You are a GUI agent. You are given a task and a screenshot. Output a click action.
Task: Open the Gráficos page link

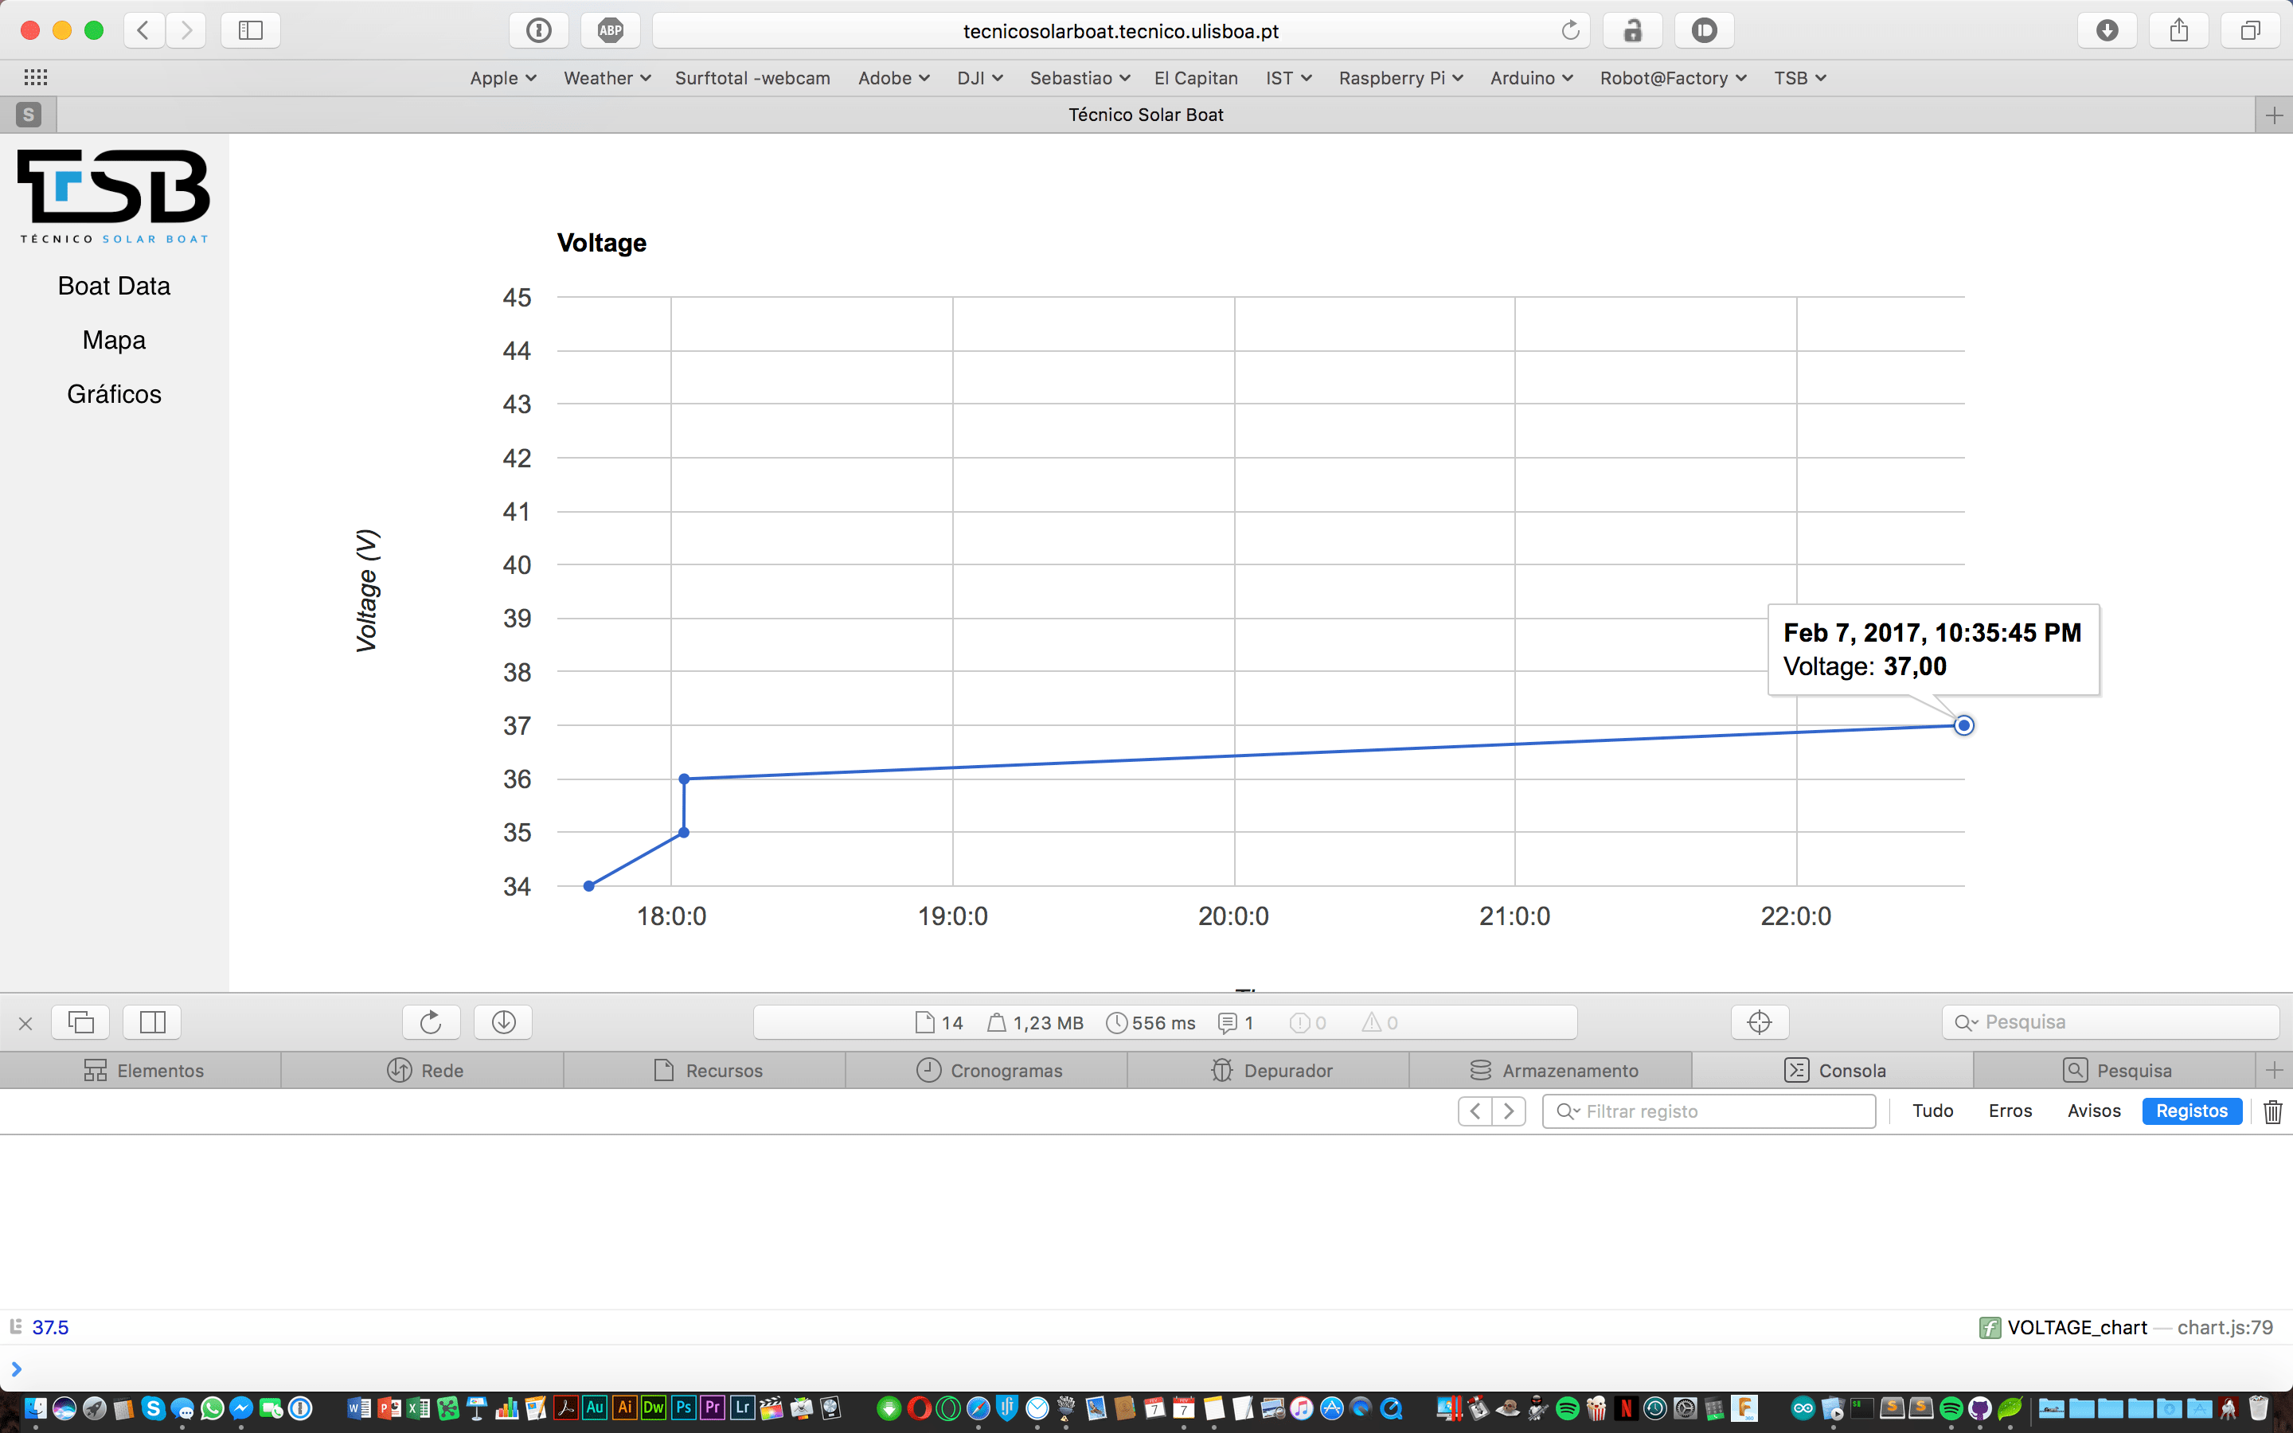[114, 394]
